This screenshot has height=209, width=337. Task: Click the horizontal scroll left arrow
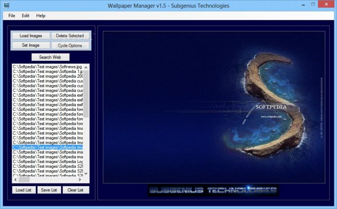tap(16, 180)
